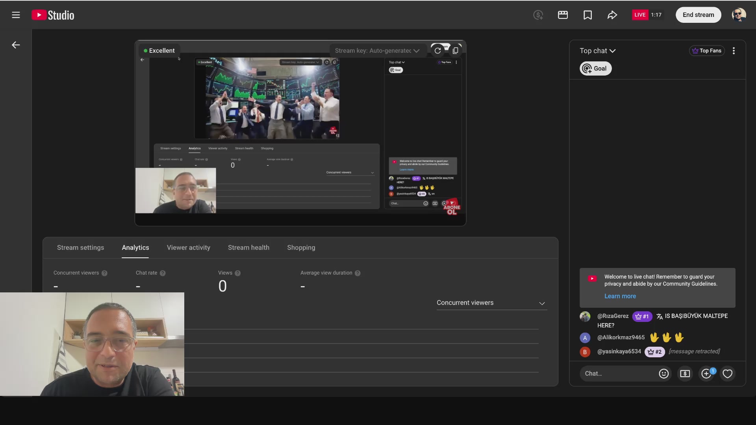Open the emoji picker in chat
756x425 pixels.
point(664,373)
